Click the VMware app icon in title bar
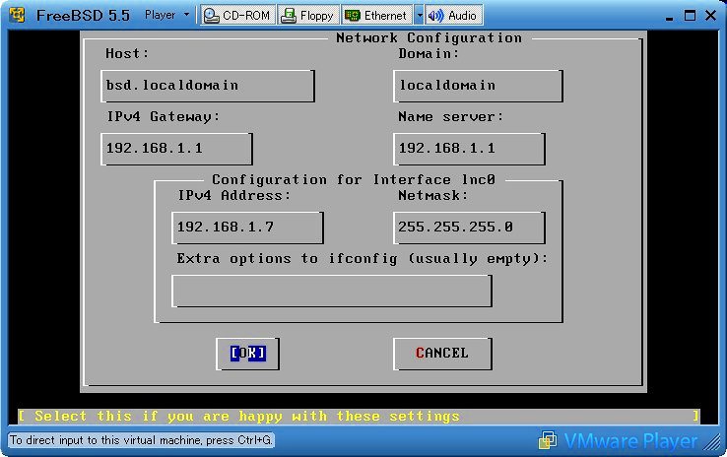Screen dimensions: 727x457 tap(16, 15)
